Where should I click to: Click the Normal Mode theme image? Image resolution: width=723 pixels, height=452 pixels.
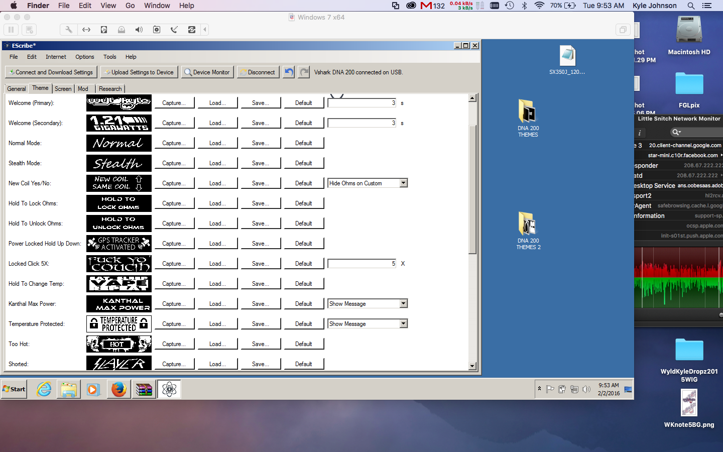point(119,143)
